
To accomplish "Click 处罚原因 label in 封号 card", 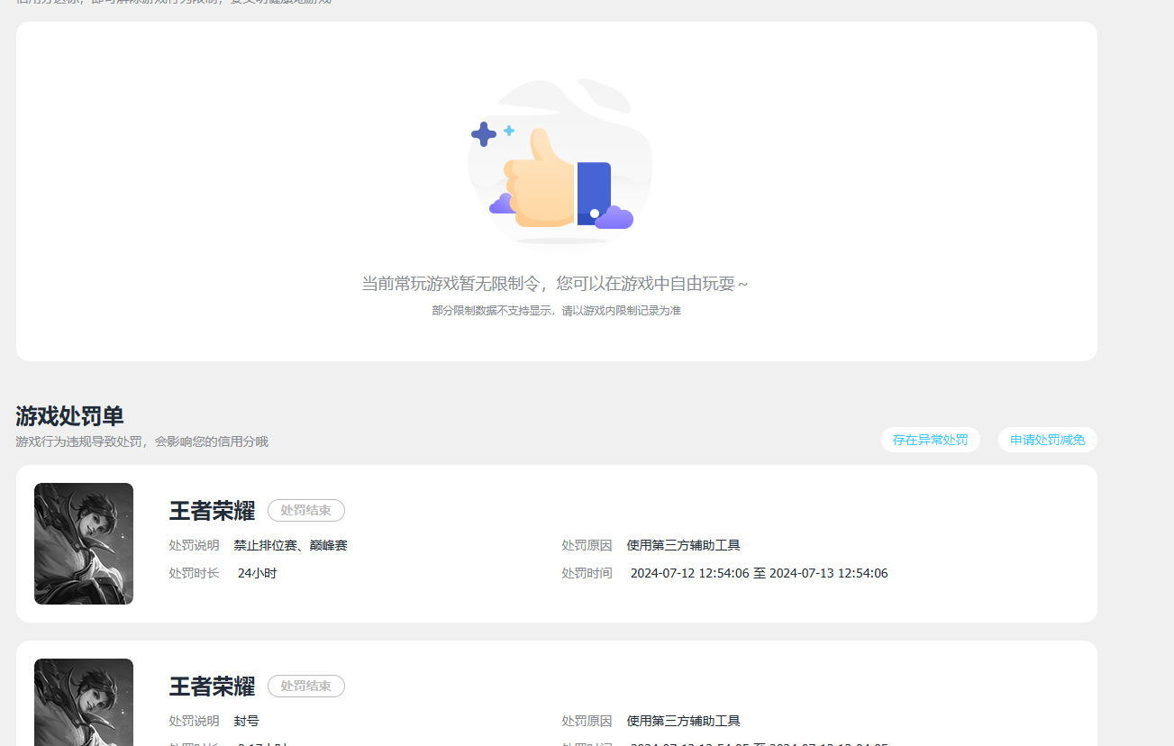I will [587, 721].
